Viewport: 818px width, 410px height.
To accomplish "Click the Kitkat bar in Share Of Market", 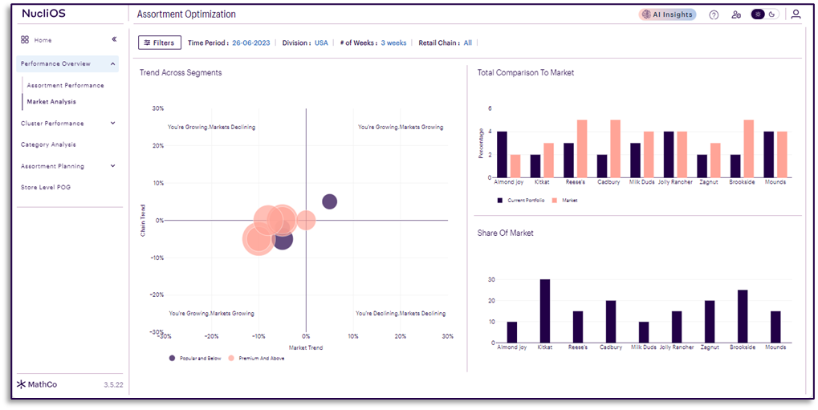I will click(x=545, y=311).
